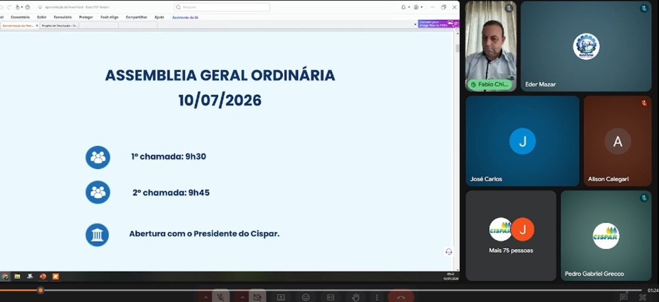Select Eder Mazar participant tile
Viewport: 659px width, 302px height.
(x=586, y=46)
